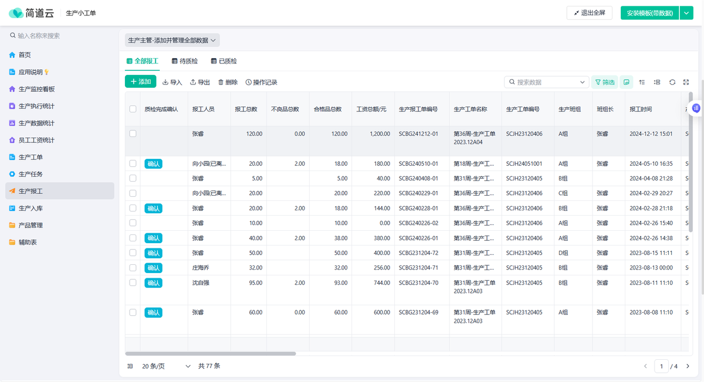Open 操作记录 operation history
This screenshot has width=704, height=382.
click(x=261, y=83)
